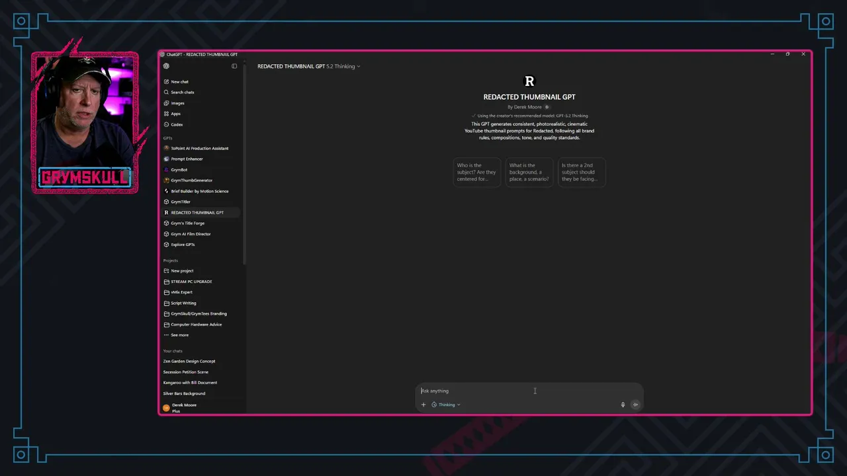Select REDACTED THUMBNAIL GPT in sidebar

click(x=201, y=212)
